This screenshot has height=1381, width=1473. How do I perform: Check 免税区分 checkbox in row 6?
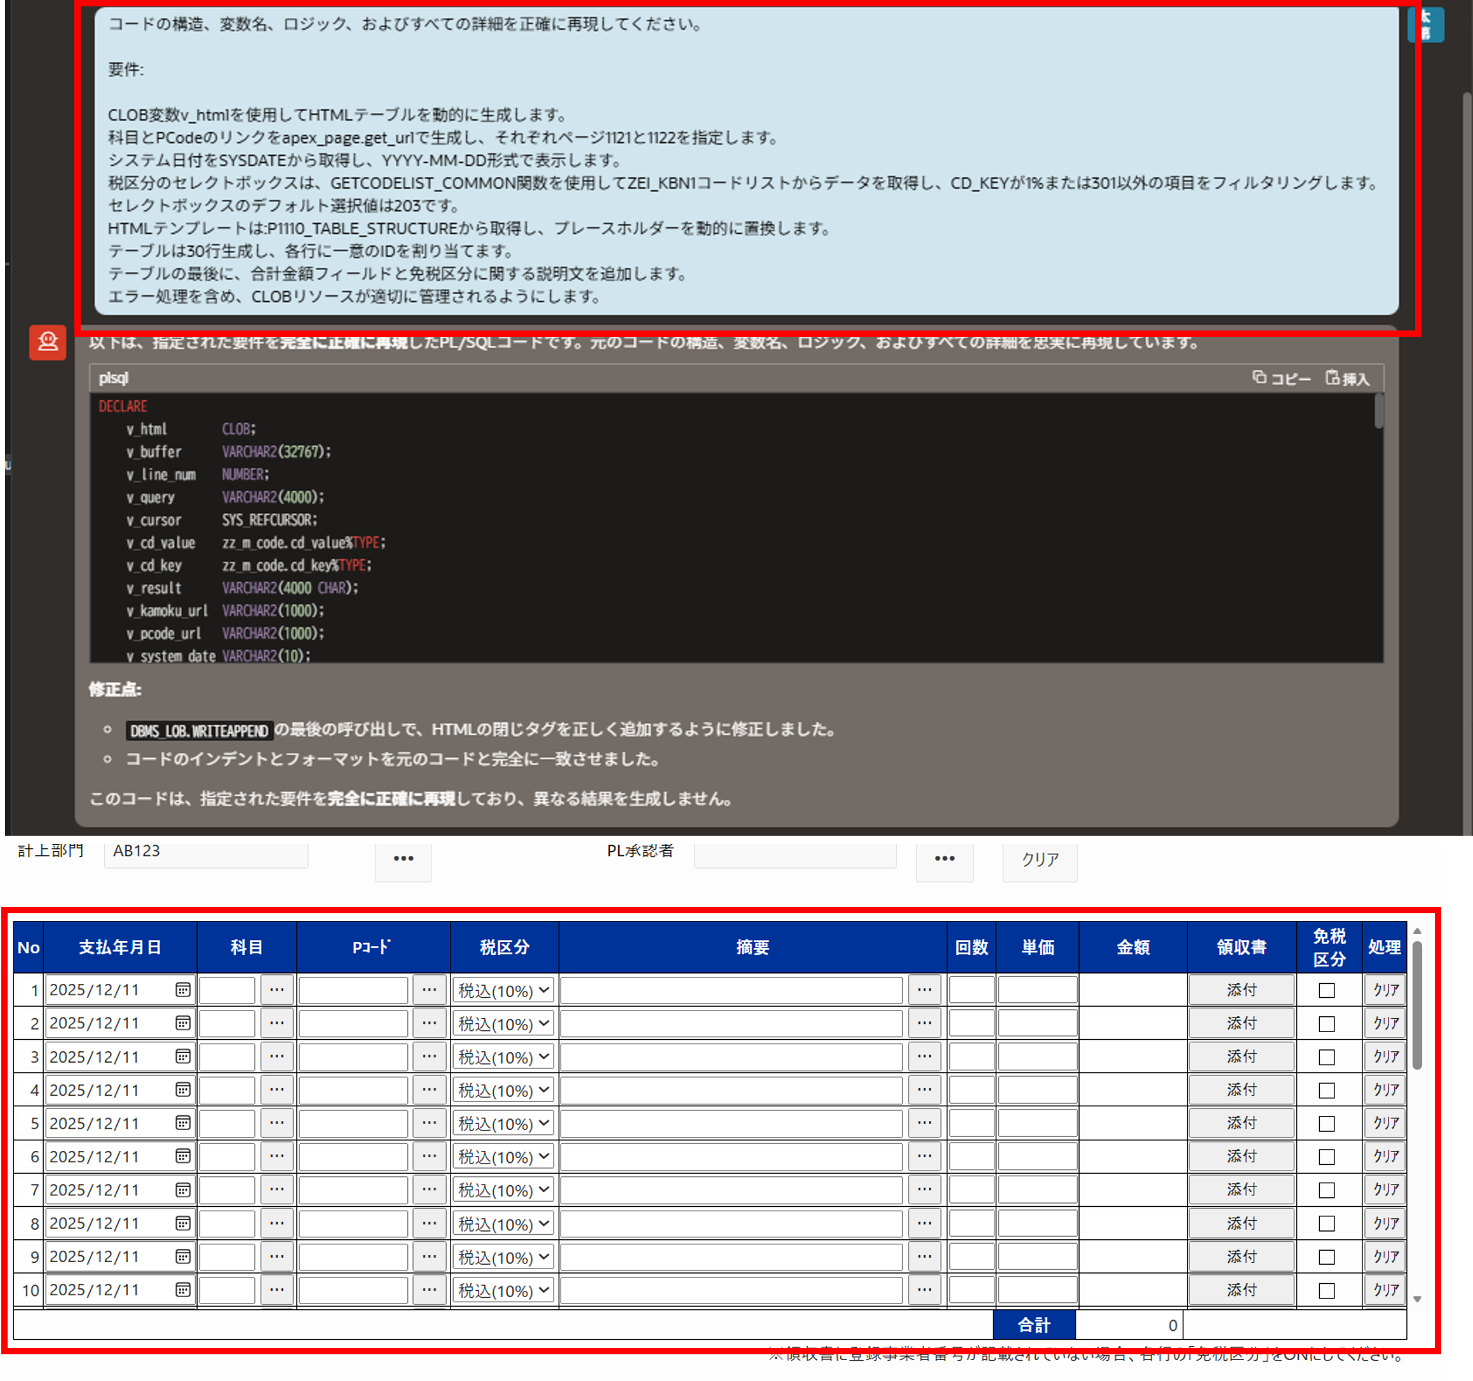[x=1326, y=1157]
